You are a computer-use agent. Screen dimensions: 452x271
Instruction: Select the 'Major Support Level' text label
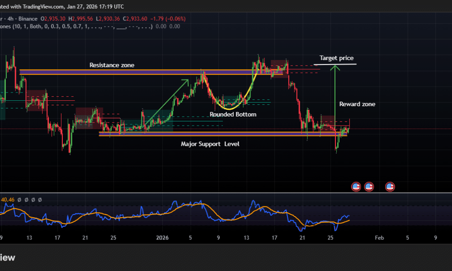pos(210,144)
